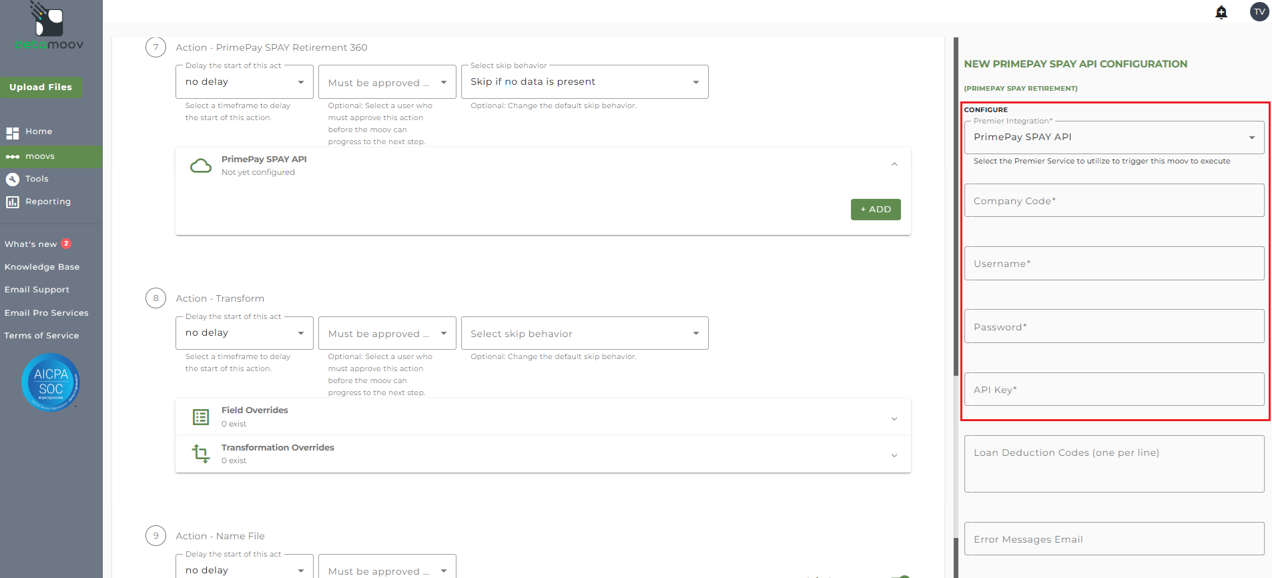Click the PrimePay SPAY API cloud icon
Image resolution: width=1272 pixels, height=578 pixels.
tap(201, 166)
